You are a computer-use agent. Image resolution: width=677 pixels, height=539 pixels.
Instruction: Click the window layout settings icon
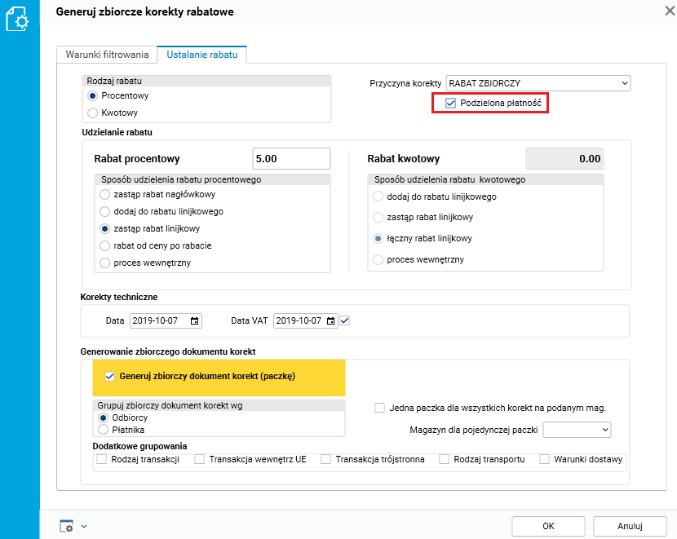pos(67,527)
